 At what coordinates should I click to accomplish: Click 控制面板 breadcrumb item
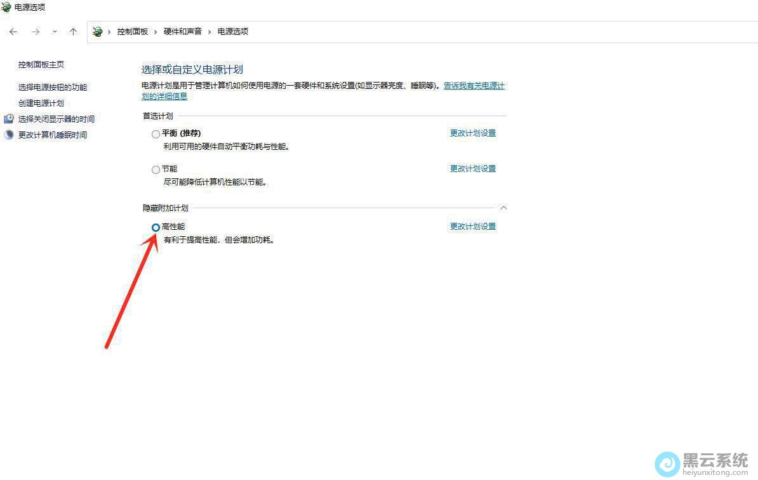coord(132,32)
